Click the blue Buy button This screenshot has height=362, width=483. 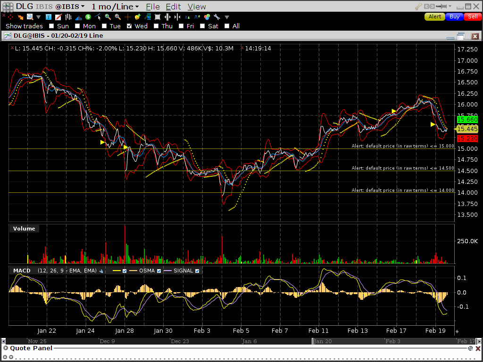(454, 16)
